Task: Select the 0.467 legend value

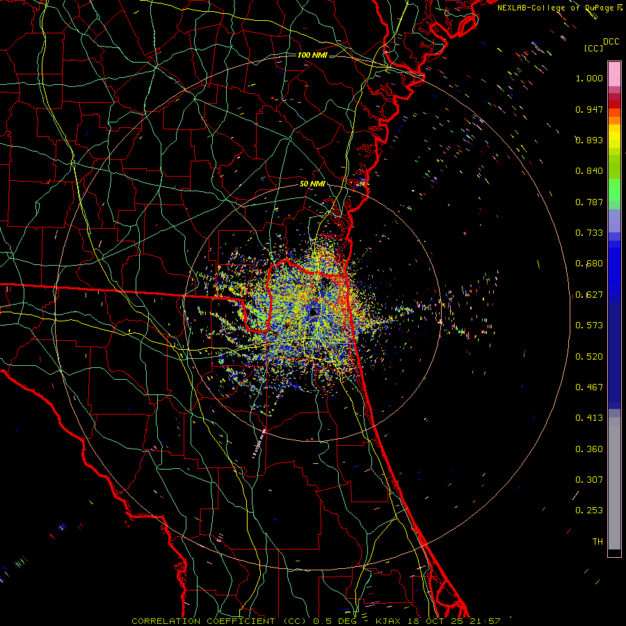Action: coord(589,387)
